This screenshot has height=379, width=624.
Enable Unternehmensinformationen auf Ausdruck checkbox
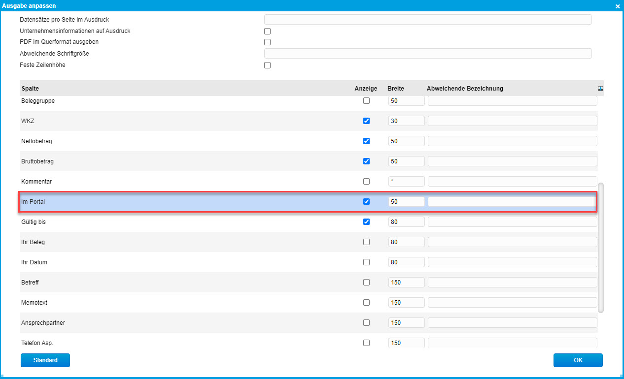click(x=268, y=31)
